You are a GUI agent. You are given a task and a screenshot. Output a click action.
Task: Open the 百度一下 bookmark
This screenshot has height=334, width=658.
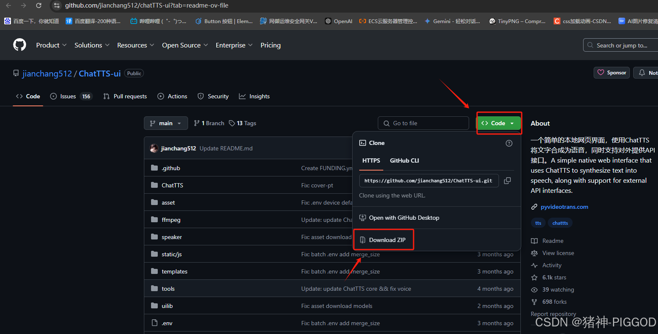(x=32, y=21)
